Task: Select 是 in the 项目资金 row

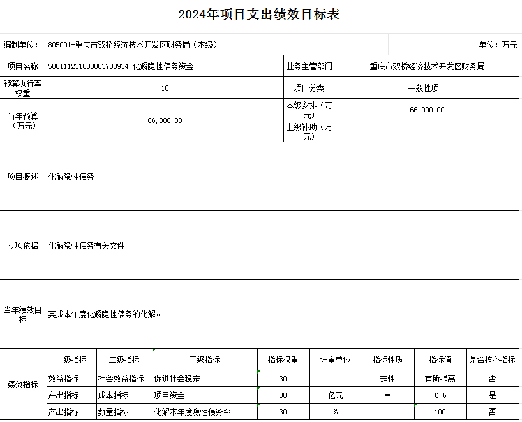Action: [493, 395]
